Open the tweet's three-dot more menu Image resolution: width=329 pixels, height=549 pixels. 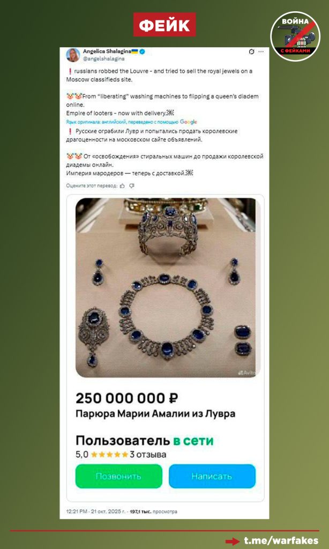pyautogui.click(x=261, y=51)
